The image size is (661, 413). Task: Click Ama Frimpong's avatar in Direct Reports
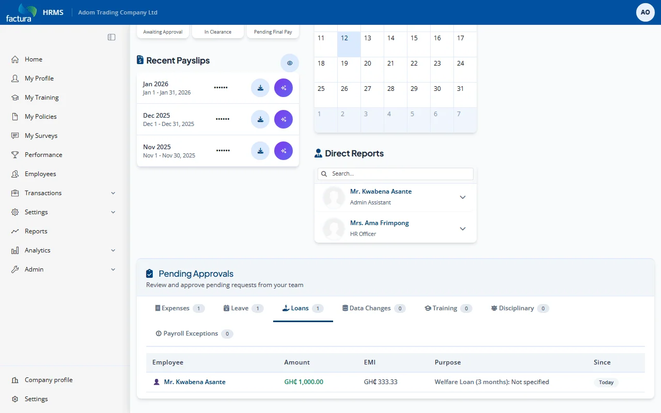[x=334, y=228]
